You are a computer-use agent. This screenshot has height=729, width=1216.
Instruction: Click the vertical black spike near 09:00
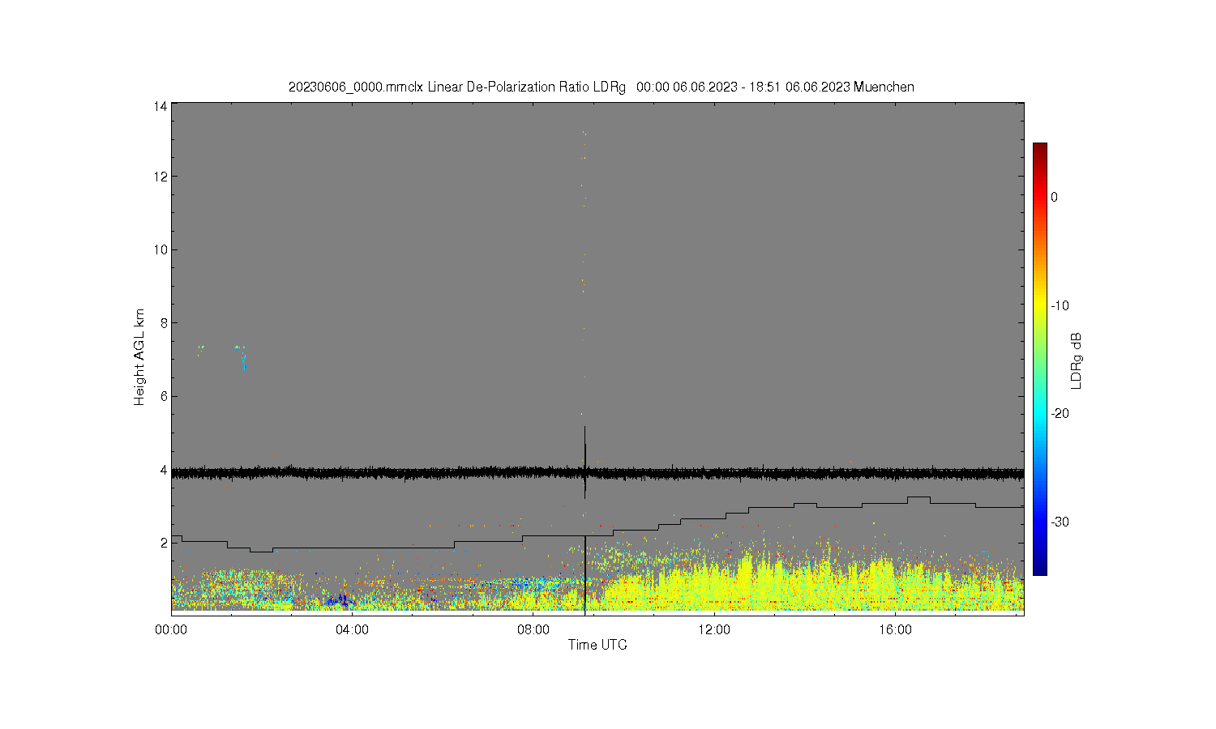pyautogui.click(x=584, y=462)
